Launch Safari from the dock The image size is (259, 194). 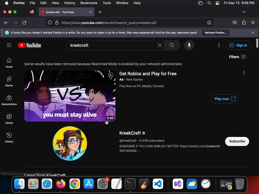click(47, 184)
